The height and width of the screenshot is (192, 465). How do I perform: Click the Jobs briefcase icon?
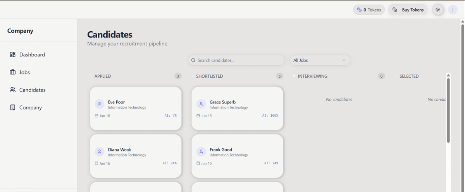[12, 72]
